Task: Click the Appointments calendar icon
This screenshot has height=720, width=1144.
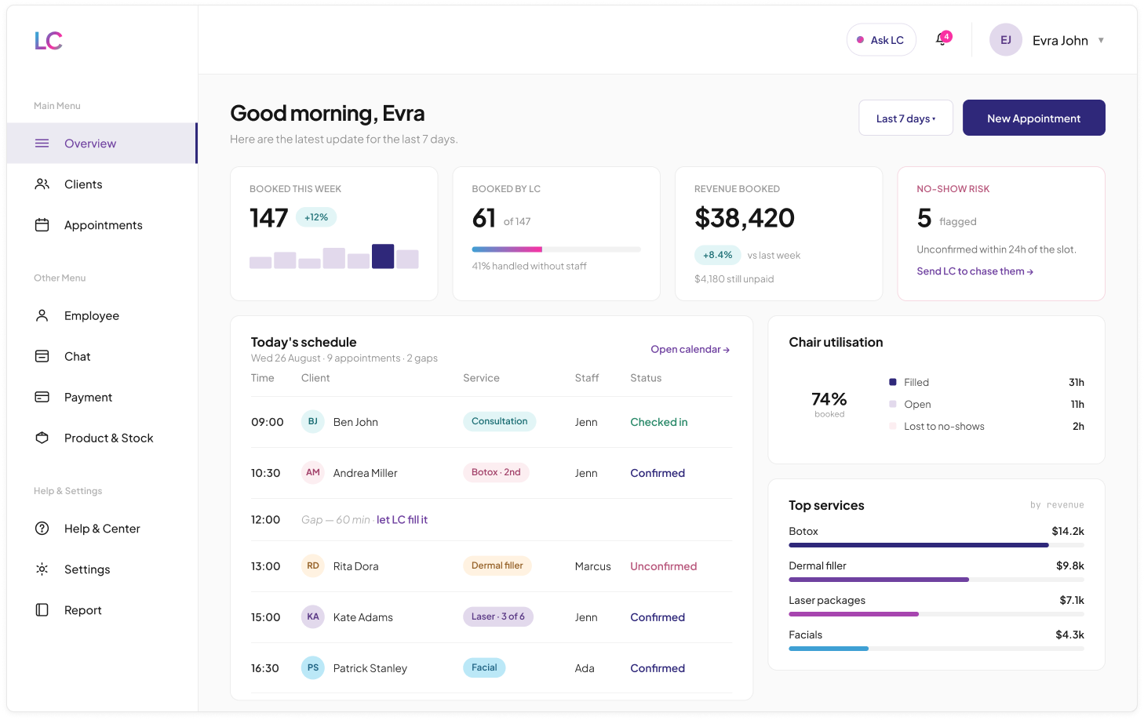Action: pyautogui.click(x=42, y=225)
